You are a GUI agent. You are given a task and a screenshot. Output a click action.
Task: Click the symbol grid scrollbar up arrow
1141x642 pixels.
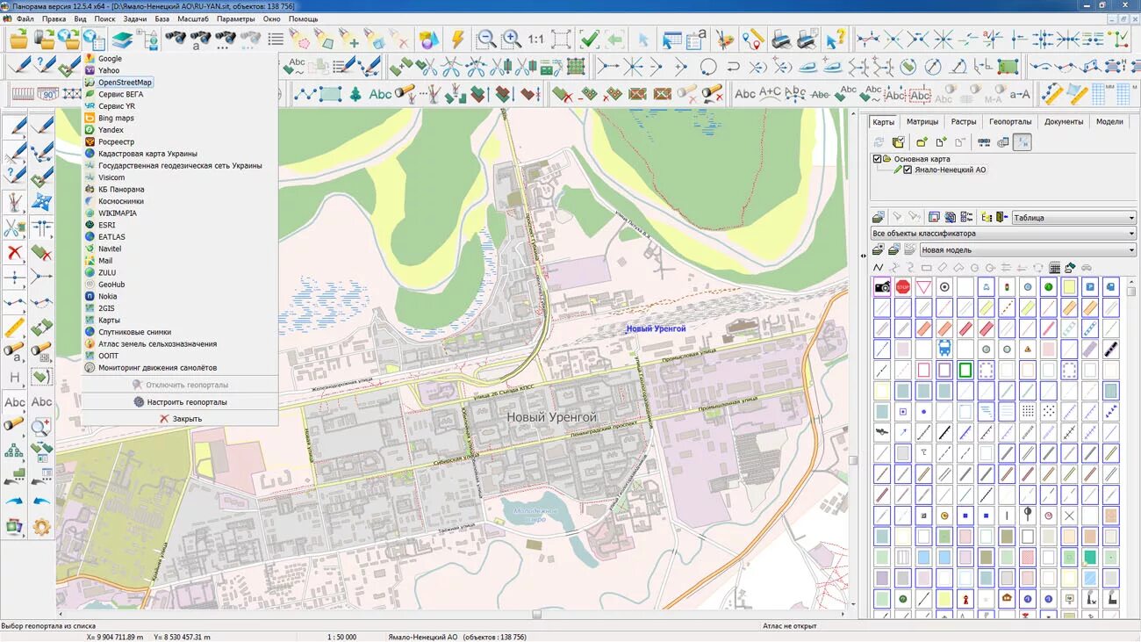[1131, 283]
